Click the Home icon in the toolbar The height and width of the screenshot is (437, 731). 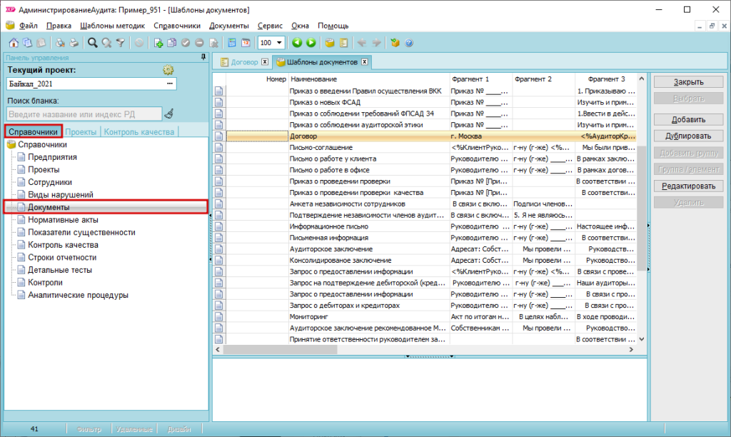(x=14, y=43)
